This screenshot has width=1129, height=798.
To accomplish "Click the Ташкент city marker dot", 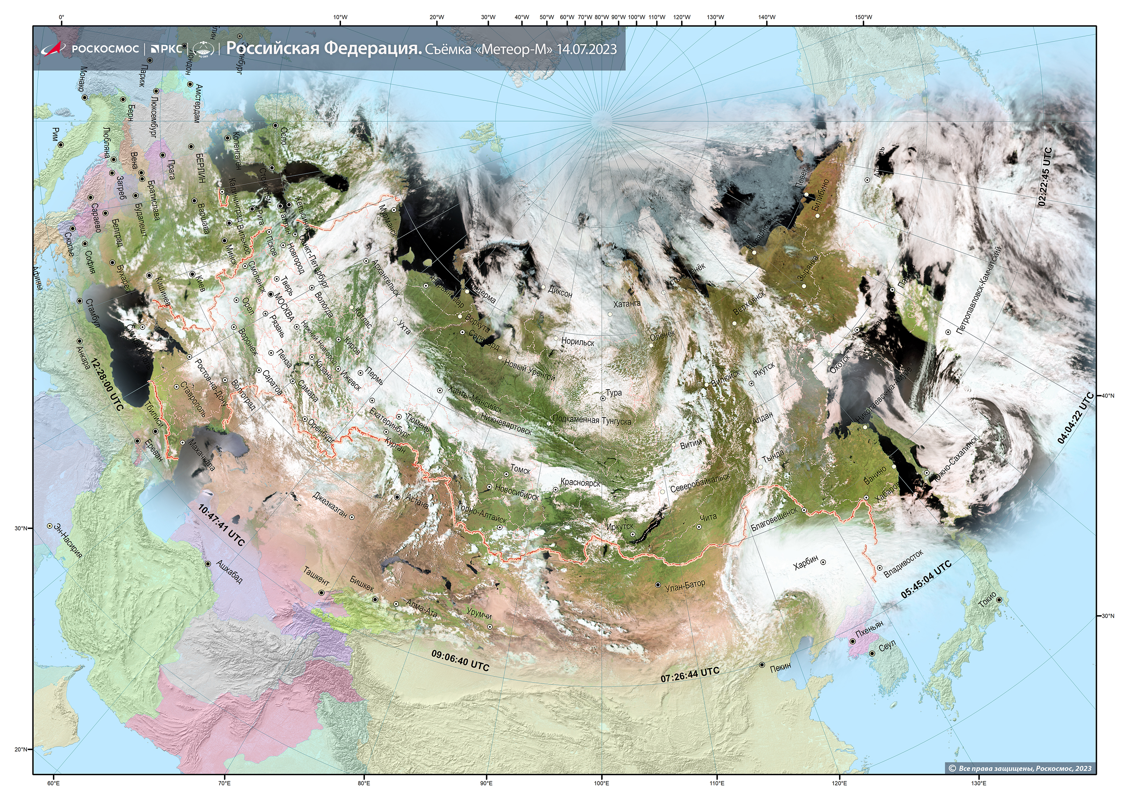I will click(x=322, y=593).
